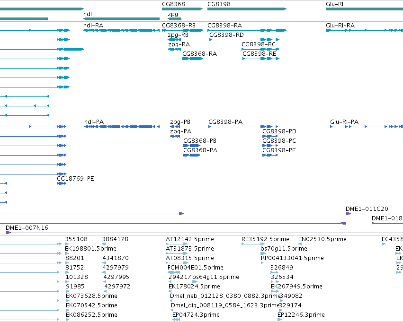Select transcript zpg-RA
This screenshot has width=403, height=322.
point(175,49)
